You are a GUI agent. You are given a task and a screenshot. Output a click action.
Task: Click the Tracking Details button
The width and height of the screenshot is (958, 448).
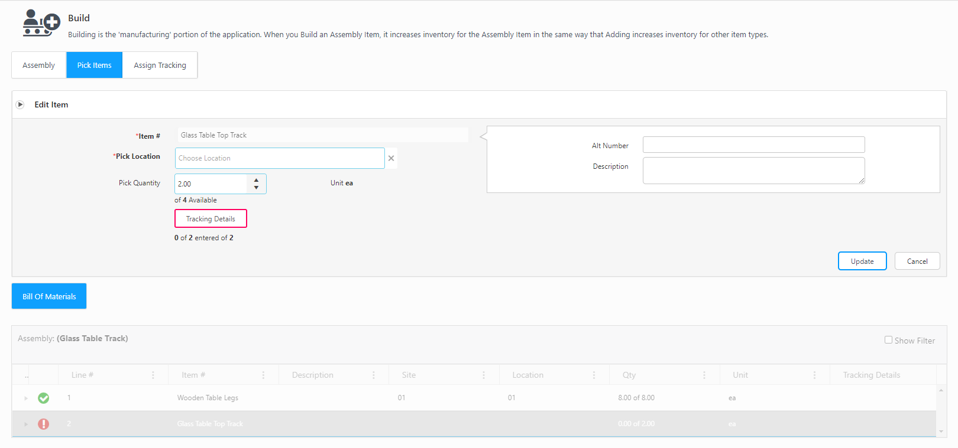click(211, 219)
